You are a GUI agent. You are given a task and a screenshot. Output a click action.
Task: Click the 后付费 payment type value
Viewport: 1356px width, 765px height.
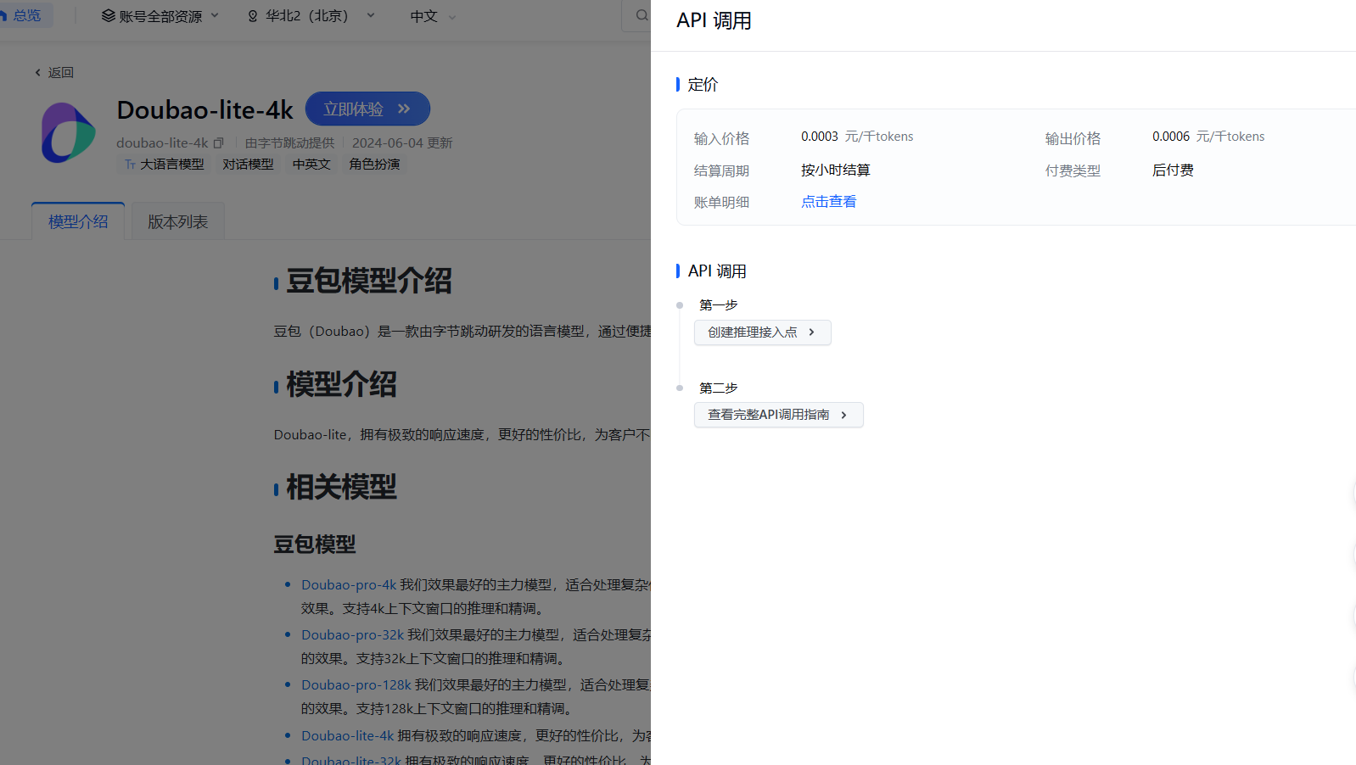pyautogui.click(x=1173, y=170)
